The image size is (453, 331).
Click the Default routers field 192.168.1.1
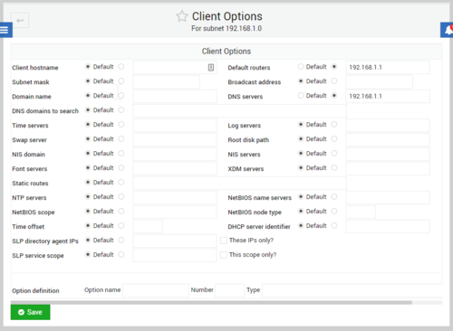[388, 67]
